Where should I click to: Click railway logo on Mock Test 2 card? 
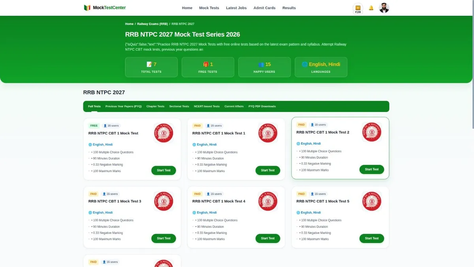[x=372, y=132]
